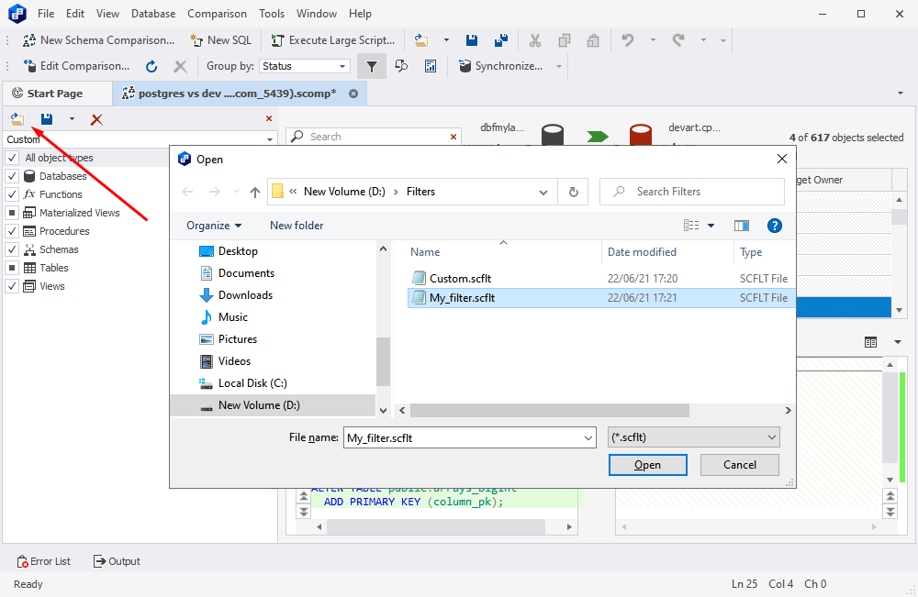Click the Paste icon in toolbar
The image size is (918, 597).
(x=593, y=40)
